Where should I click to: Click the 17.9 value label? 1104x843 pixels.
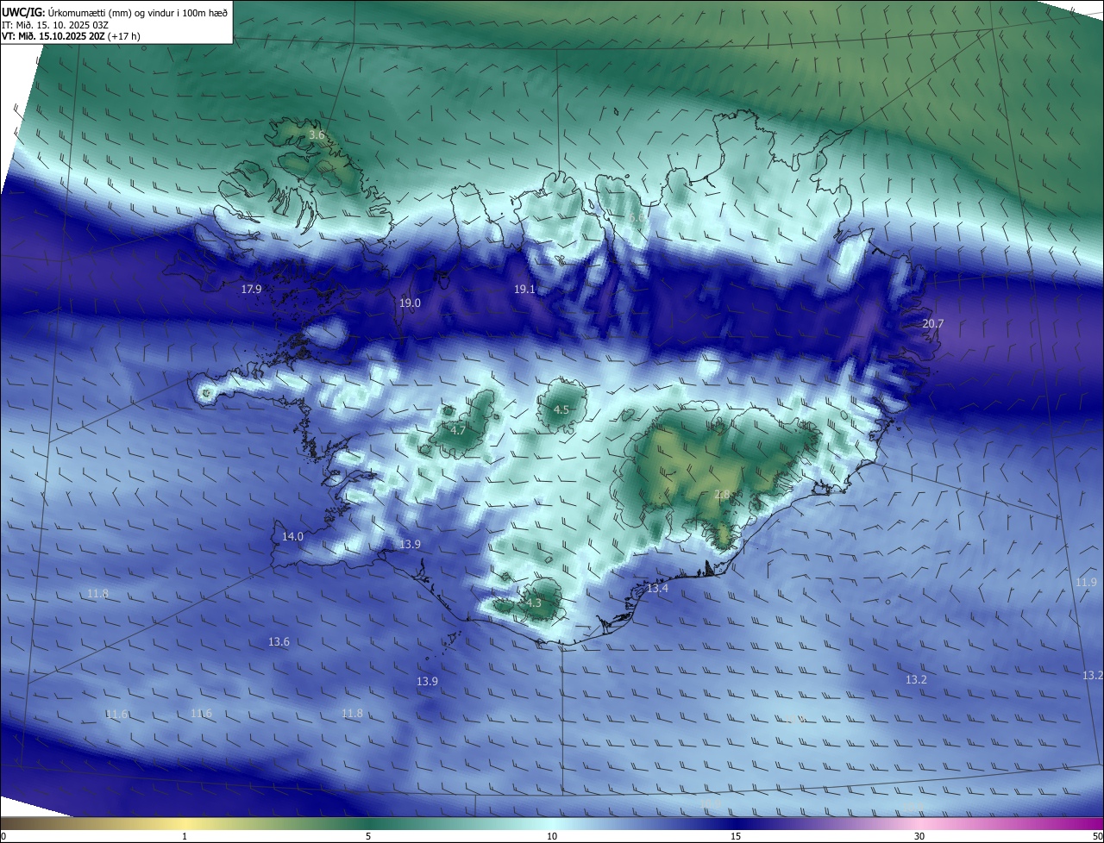(251, 290)
